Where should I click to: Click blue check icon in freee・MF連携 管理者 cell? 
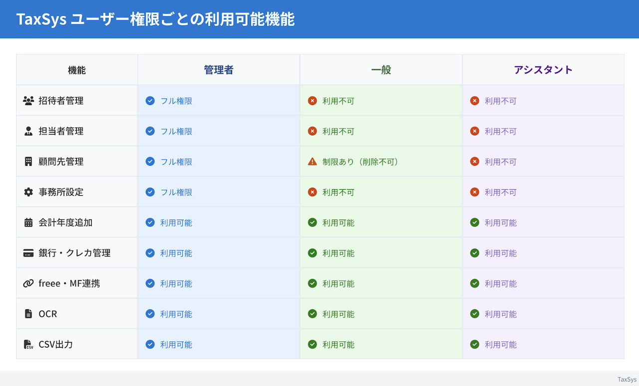click(x=150, y=283)
